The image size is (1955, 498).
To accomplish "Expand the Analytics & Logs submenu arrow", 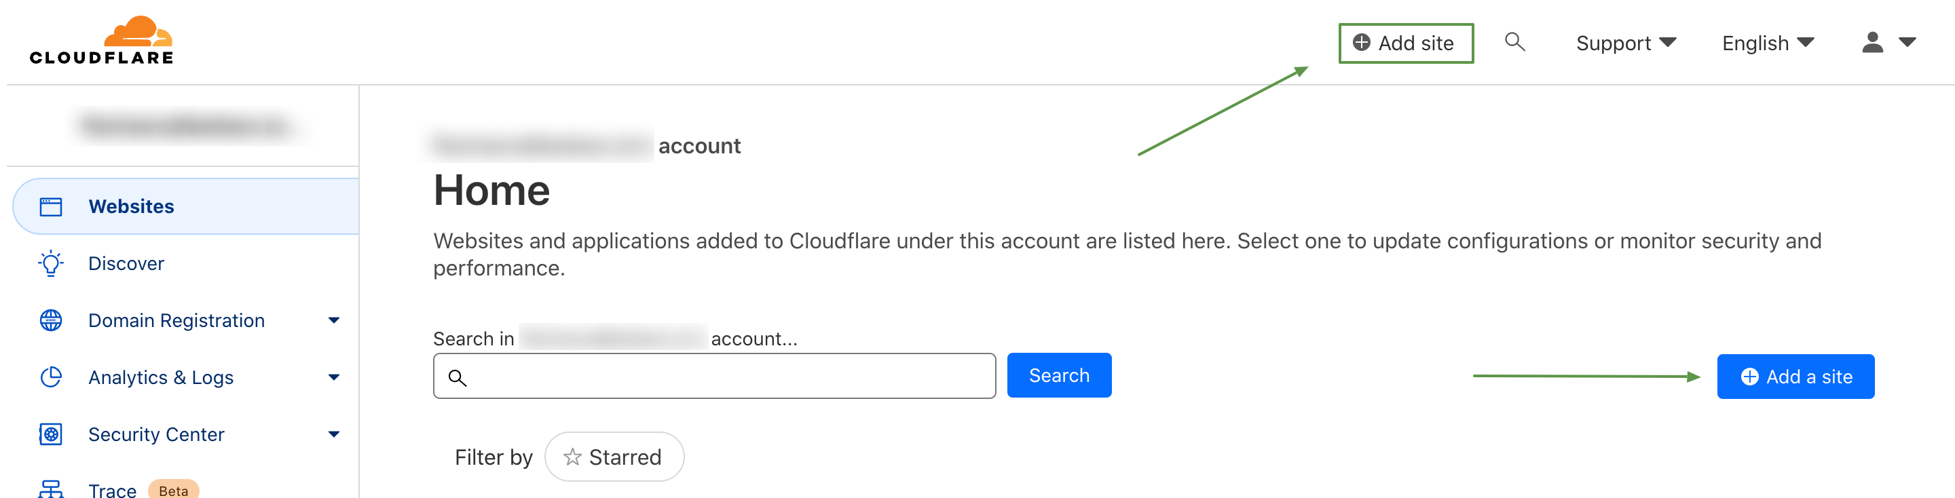I will click(334, 377).
